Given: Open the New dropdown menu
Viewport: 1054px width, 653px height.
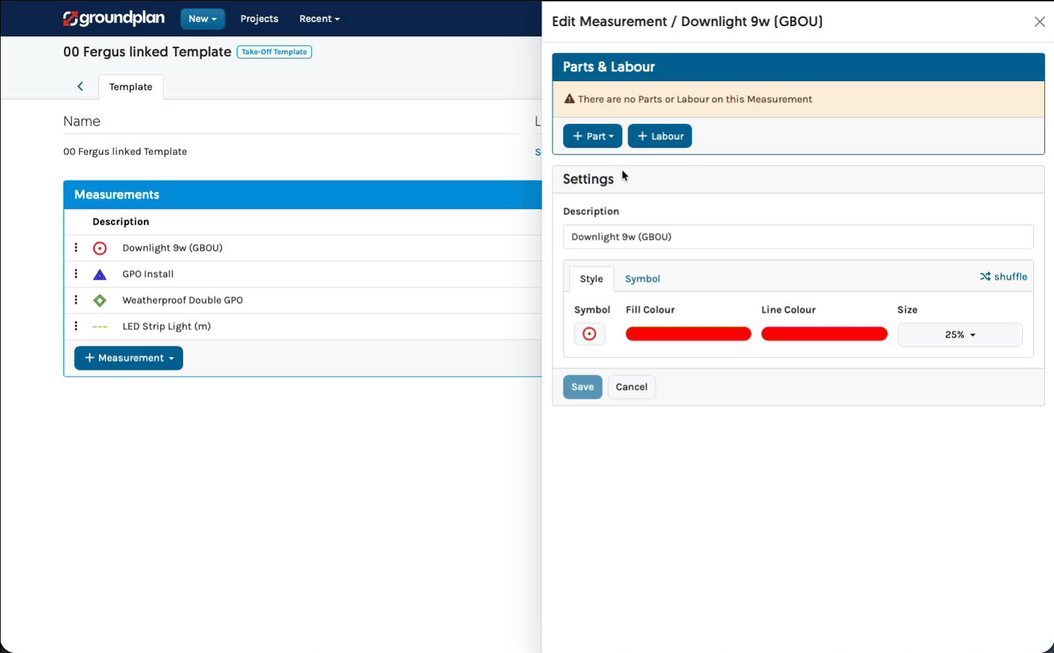Looking at the screenshot, I should point(202,19).
